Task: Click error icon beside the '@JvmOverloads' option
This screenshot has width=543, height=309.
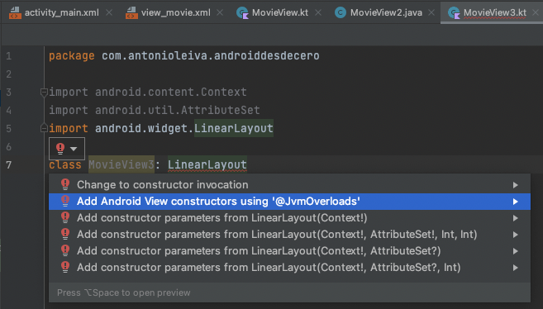Action: (65, 201)
